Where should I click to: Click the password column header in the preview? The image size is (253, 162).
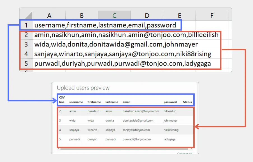point(170,102)
